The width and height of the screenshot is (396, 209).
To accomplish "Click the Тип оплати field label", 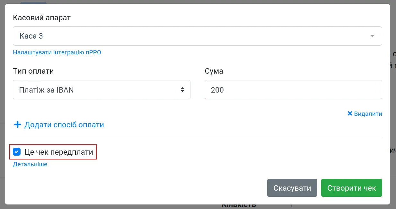I will pyautogui.click(x=33, y=71).
